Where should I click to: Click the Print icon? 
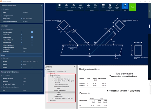pyautogui.click(x=66, y=6)
